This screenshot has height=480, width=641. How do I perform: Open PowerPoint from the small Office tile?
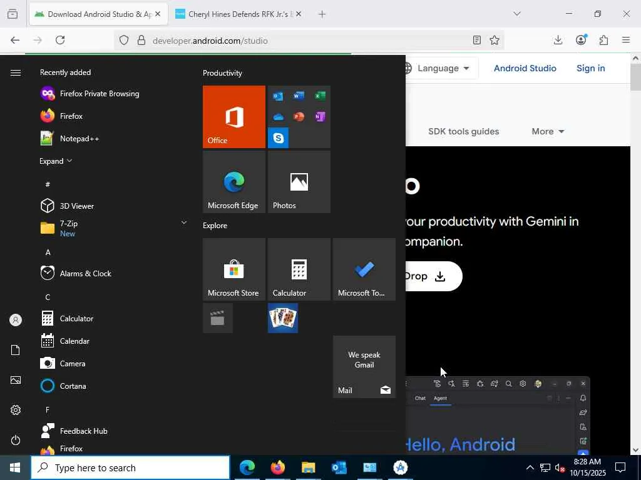click(299, 117)
